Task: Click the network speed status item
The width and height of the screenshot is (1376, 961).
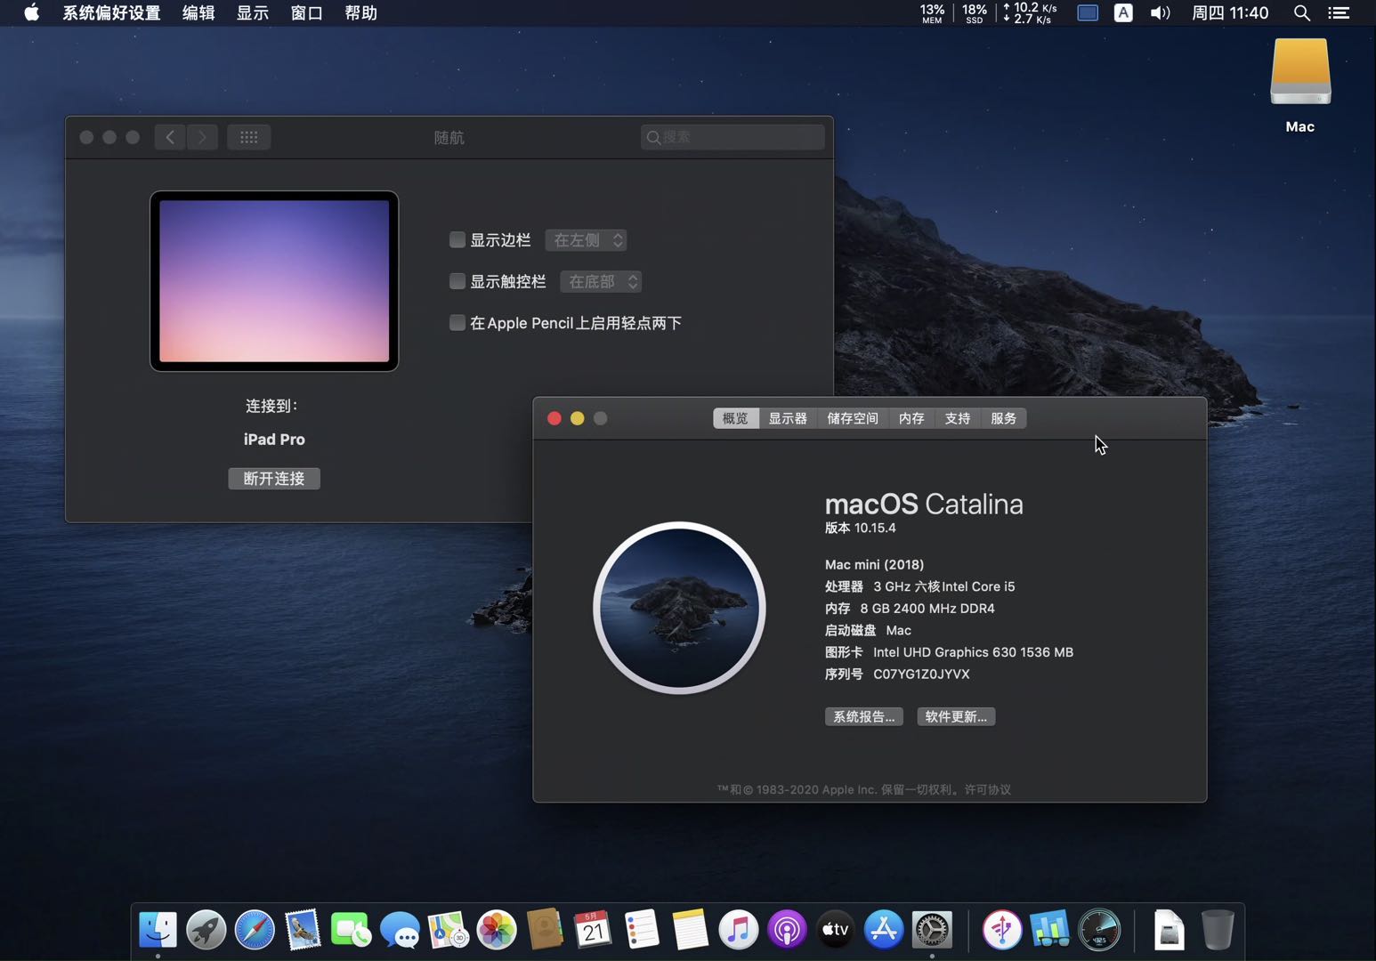Action: click(x=1030, y=12)
